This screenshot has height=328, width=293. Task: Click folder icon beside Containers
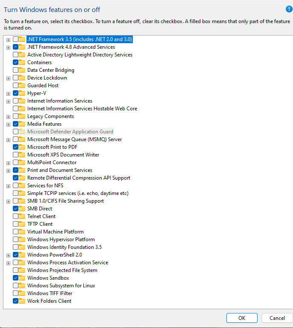point(22,62)
